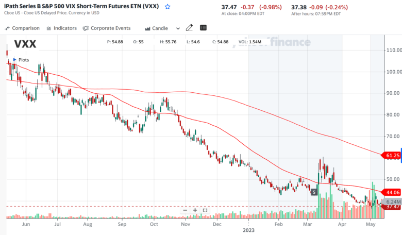Zoom in with the plus button
The width and height of the screenshot is (402, 235).
(x=195, y=210)
